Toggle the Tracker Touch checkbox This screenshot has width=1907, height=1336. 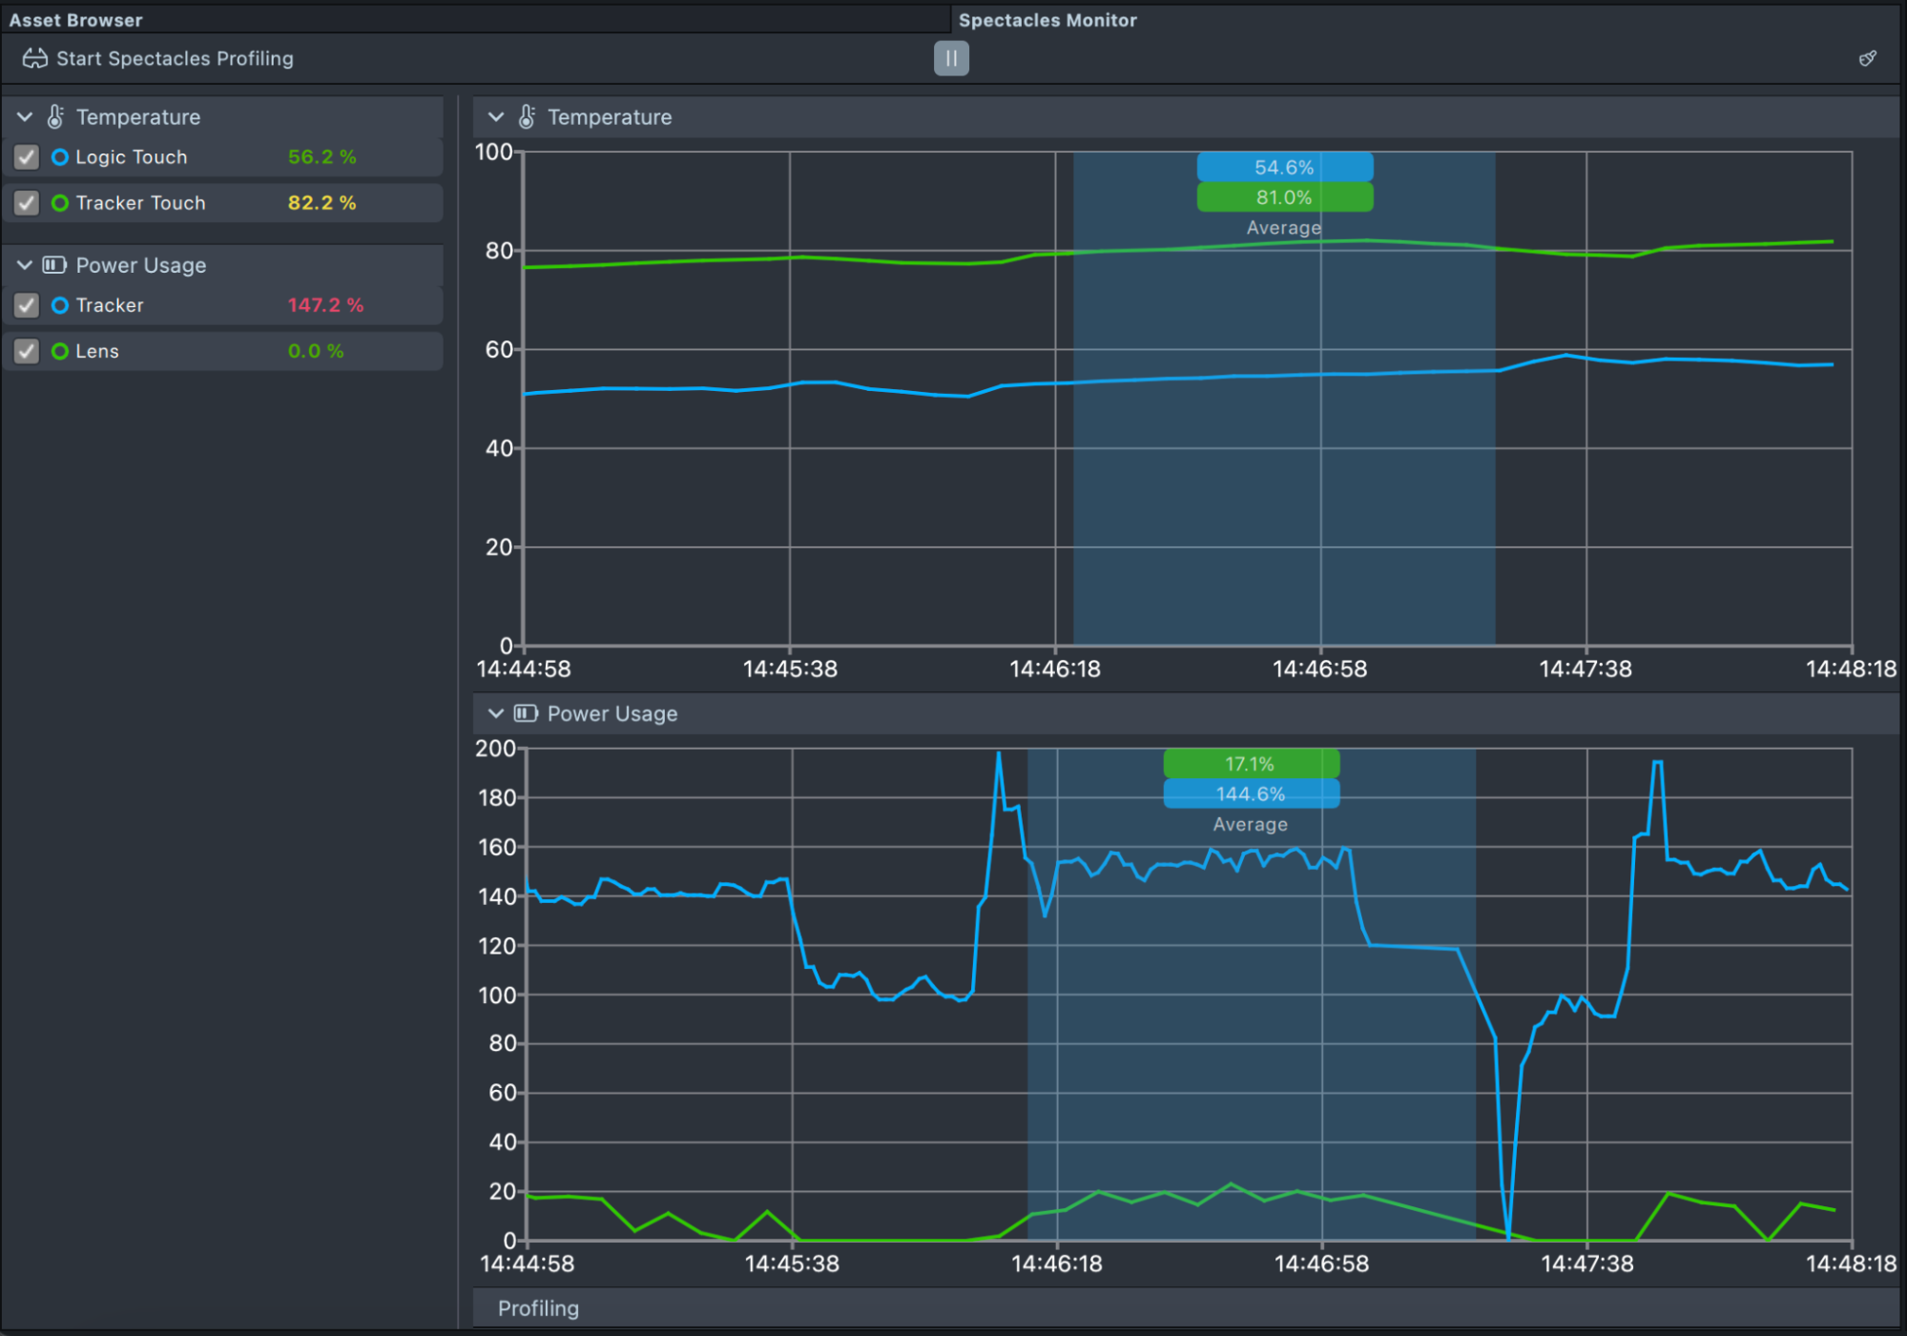point(27,203)
